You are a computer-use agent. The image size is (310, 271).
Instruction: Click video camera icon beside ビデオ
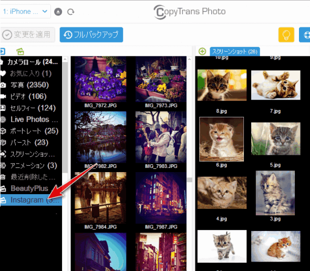coord(3,96)
